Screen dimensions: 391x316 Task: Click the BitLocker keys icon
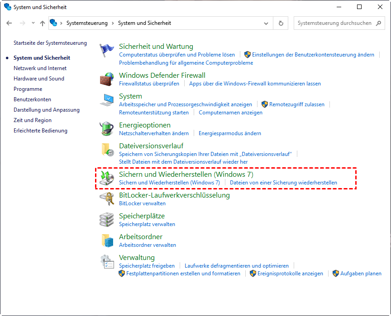pyautogui.click(x=107, y=199)
